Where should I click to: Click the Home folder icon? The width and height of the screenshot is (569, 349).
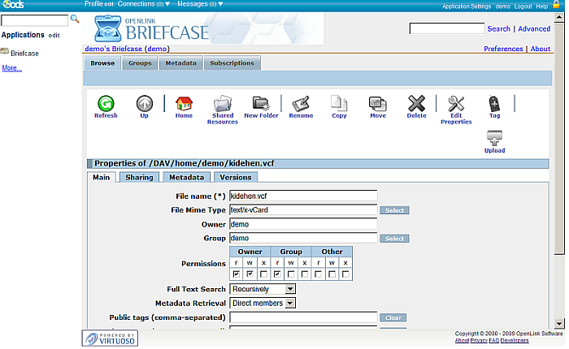click(184, 104)
